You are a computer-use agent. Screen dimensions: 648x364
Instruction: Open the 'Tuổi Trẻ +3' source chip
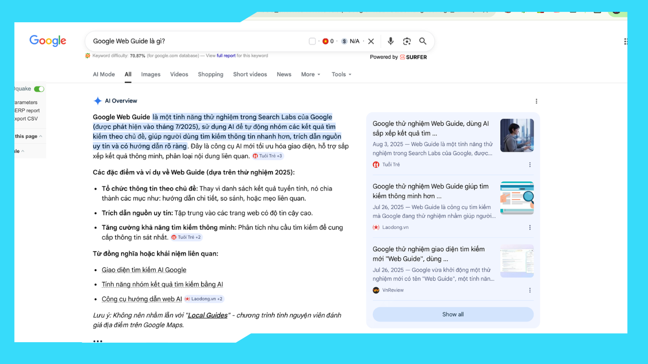pos(268,156)
